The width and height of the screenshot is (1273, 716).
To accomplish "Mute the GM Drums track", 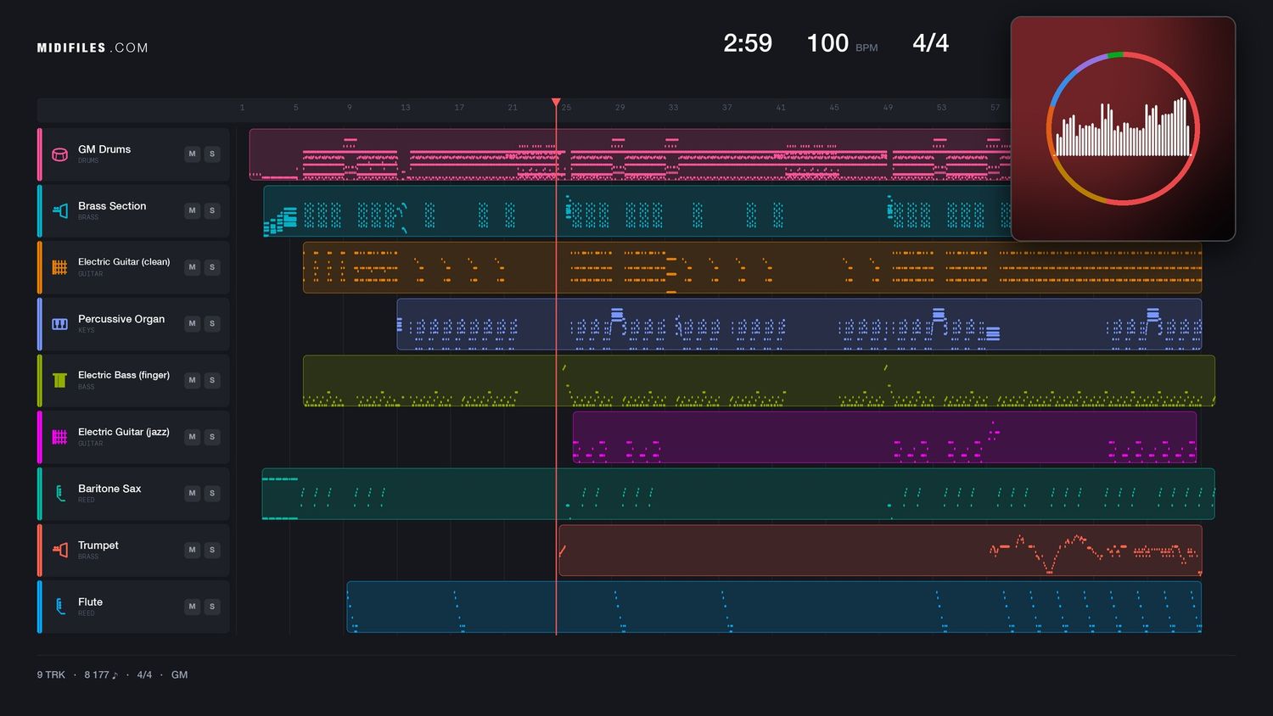I will [x=193, y=154].
